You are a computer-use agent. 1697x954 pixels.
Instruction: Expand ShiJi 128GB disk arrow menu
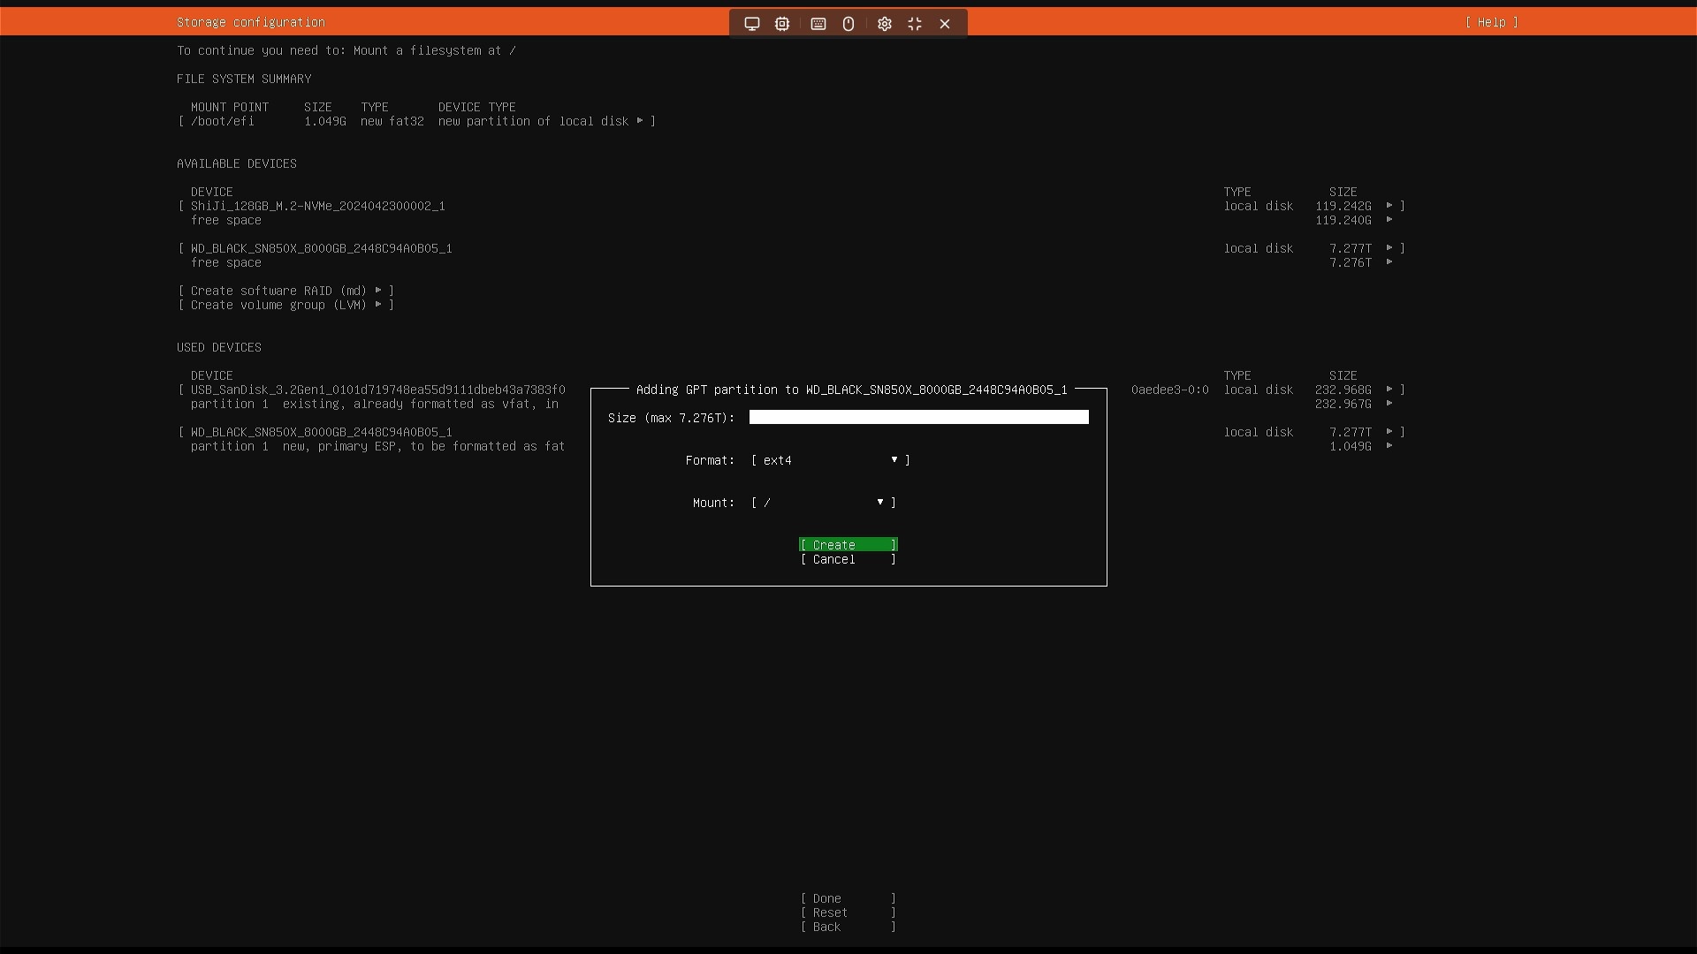(x=1389, y=206)
